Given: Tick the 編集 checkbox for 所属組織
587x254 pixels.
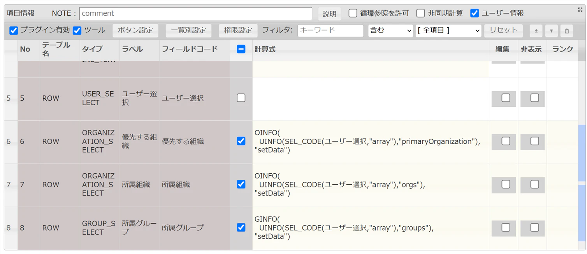Looking at the screenshot, I should 506,184.
